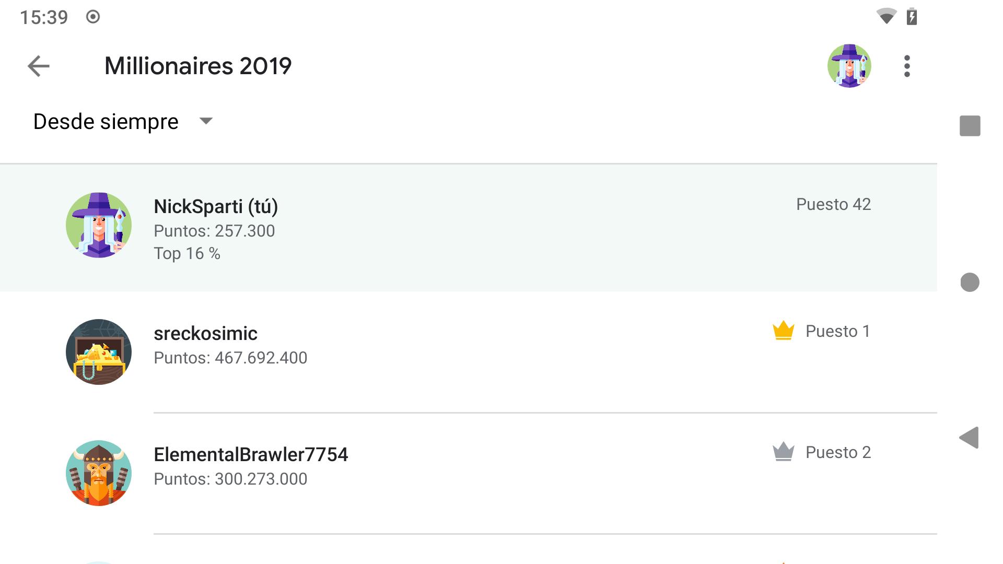Image resolution: width=1003 pixels, height=564 pixels.
Task: Click the Millionaires 2019 title
Action: click(x=198, y=66)
